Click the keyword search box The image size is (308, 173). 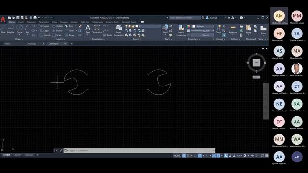pyautogui.click(x=185, y=18)
